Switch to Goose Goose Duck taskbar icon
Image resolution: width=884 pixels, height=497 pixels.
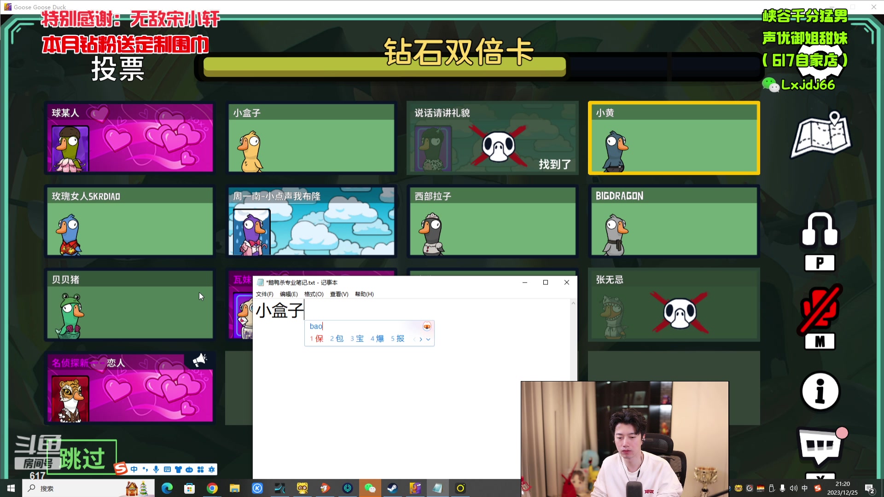click(415, 488)
